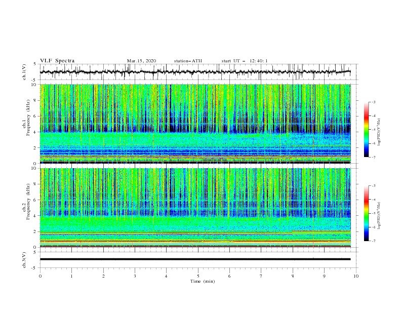
Task: Click the ch.2 "Frequency (kHz)" axis label
Action: tap(29, 202)
